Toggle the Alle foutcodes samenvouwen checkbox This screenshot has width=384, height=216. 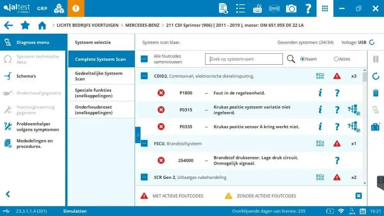pos(144,59)
